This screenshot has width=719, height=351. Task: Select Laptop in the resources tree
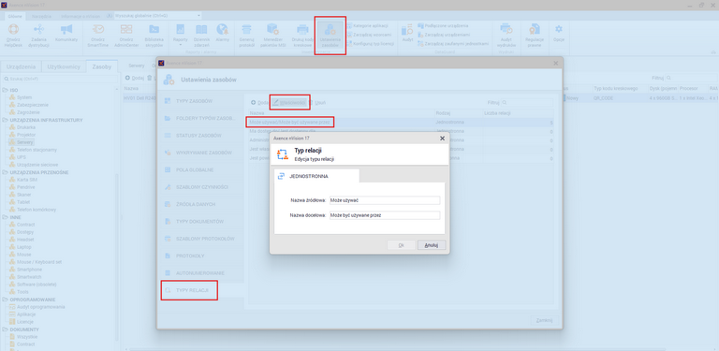tap(23, 247)
